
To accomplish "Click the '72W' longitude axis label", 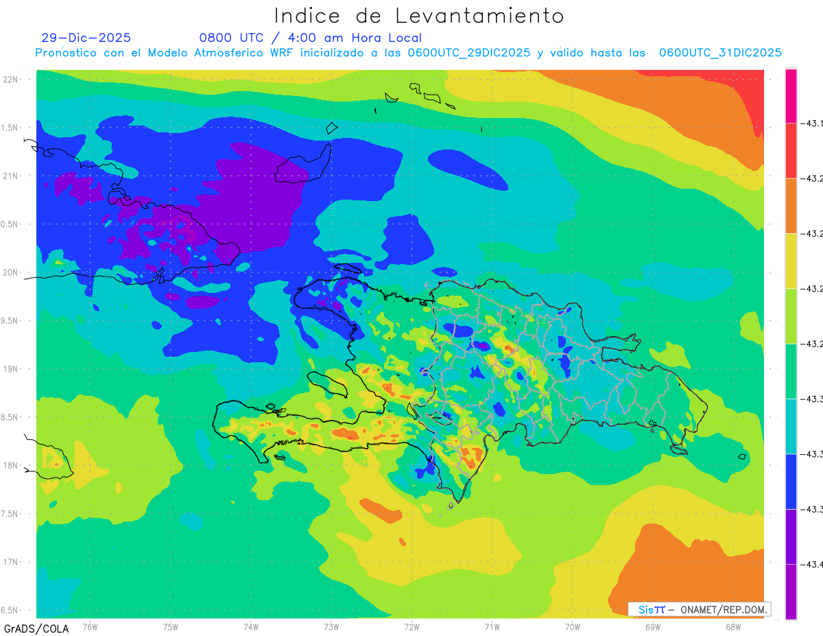I will tap(411, 626).
